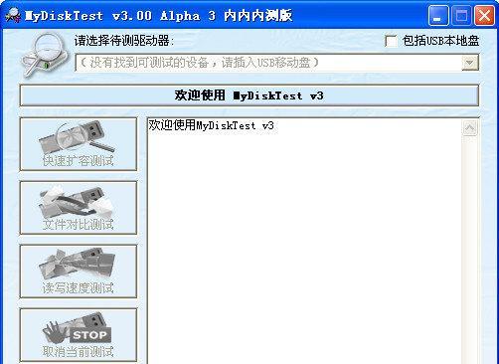Start the 文件对比测试 file compare test

click(79, 208)
